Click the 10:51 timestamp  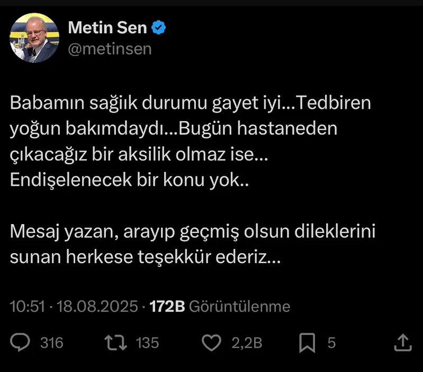point(27,306)
